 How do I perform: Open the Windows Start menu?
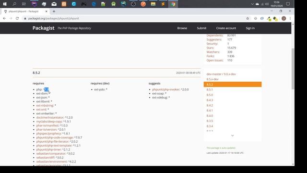click(x=5, y=4)
